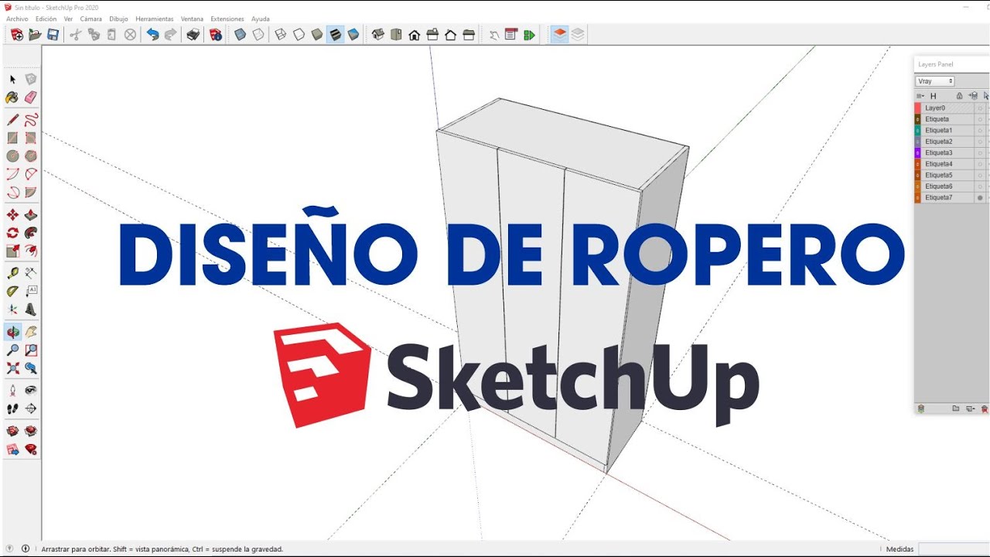Viewport: 990px width, 557px height.
Task: Open the Edición menu
Action: pyautogui.click(x=46, y=19)
